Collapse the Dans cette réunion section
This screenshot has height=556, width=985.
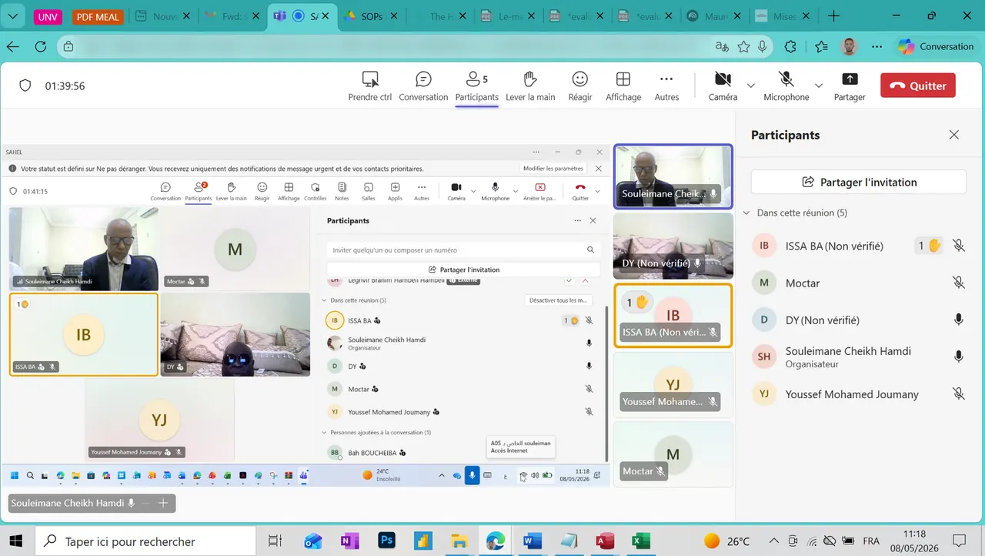[746, 213]
